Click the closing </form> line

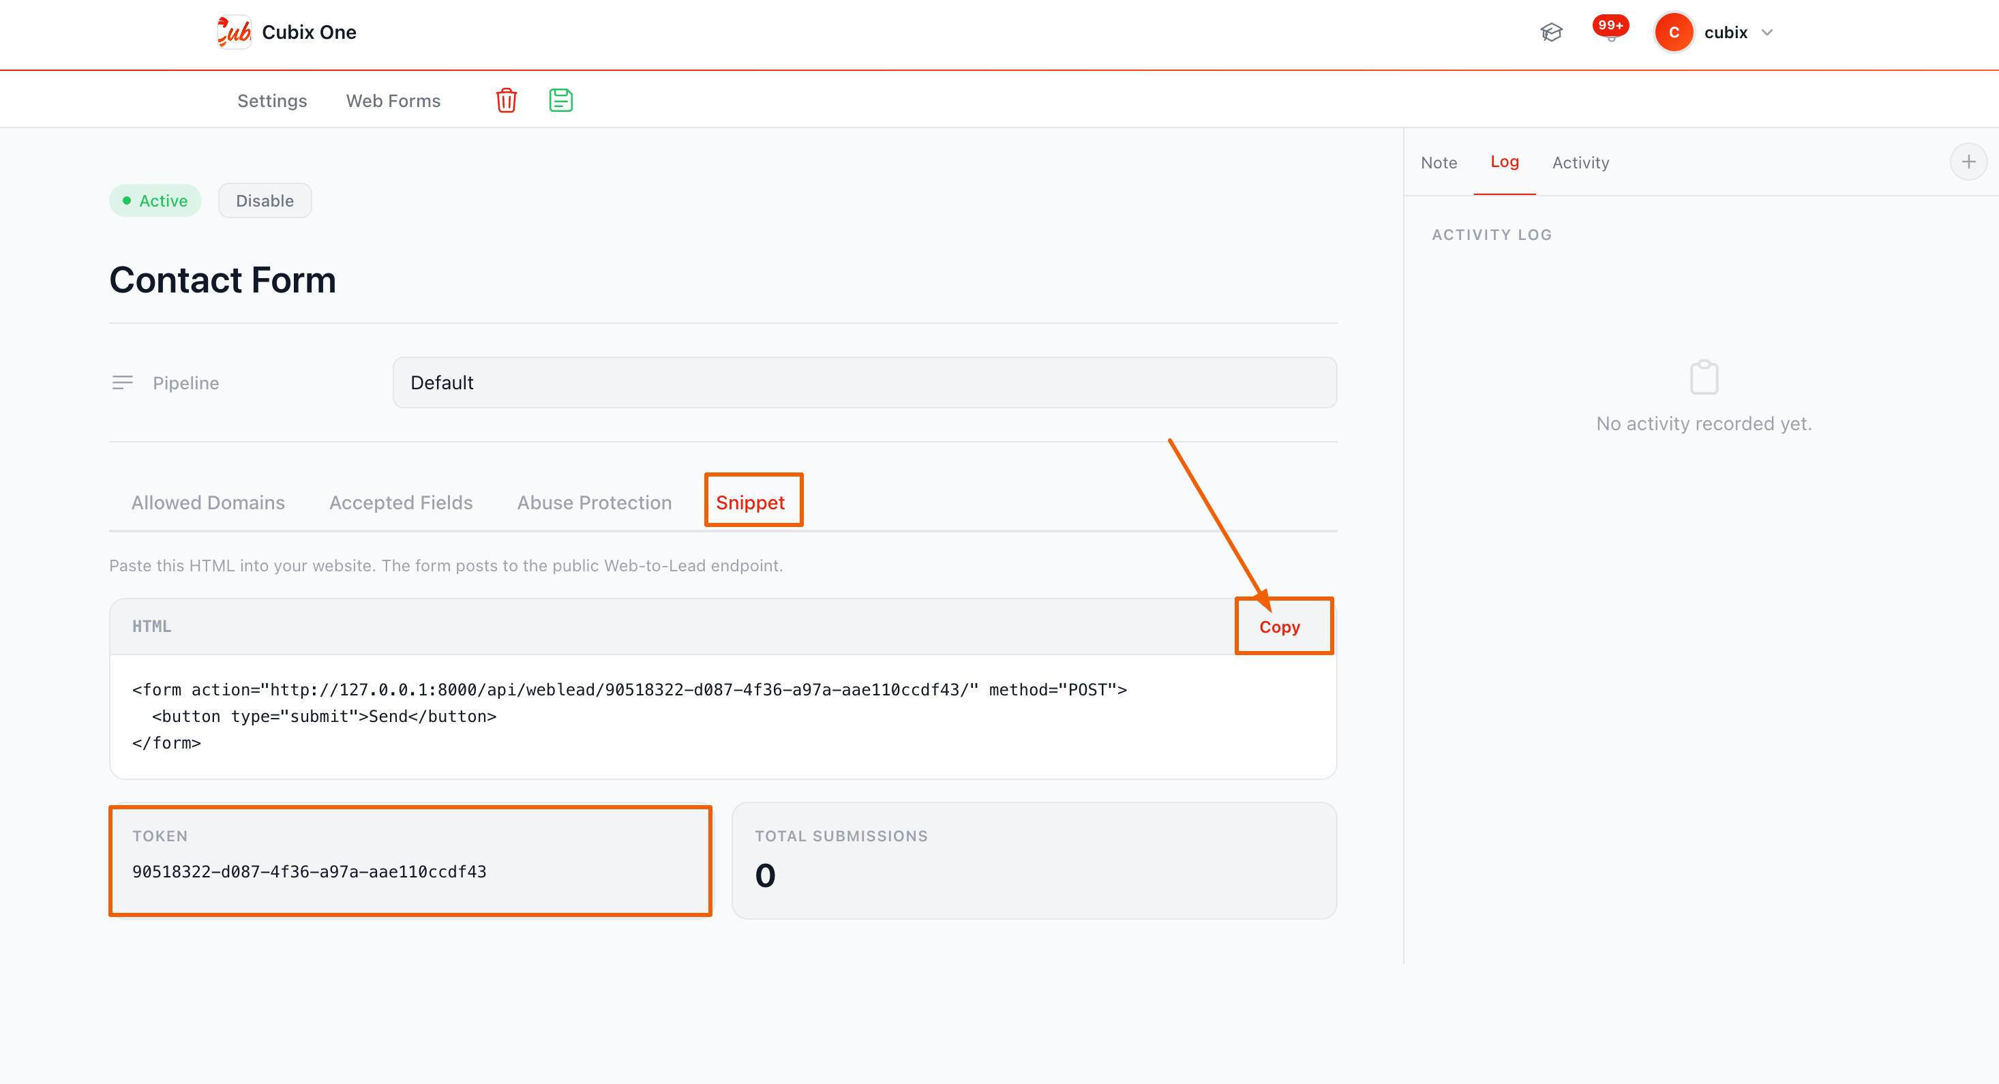[166, 743]
